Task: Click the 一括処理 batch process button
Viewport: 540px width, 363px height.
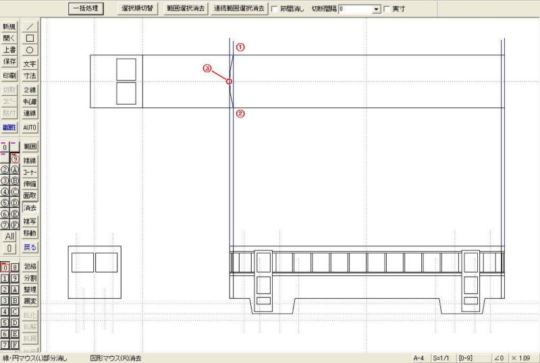Action: 86,9
